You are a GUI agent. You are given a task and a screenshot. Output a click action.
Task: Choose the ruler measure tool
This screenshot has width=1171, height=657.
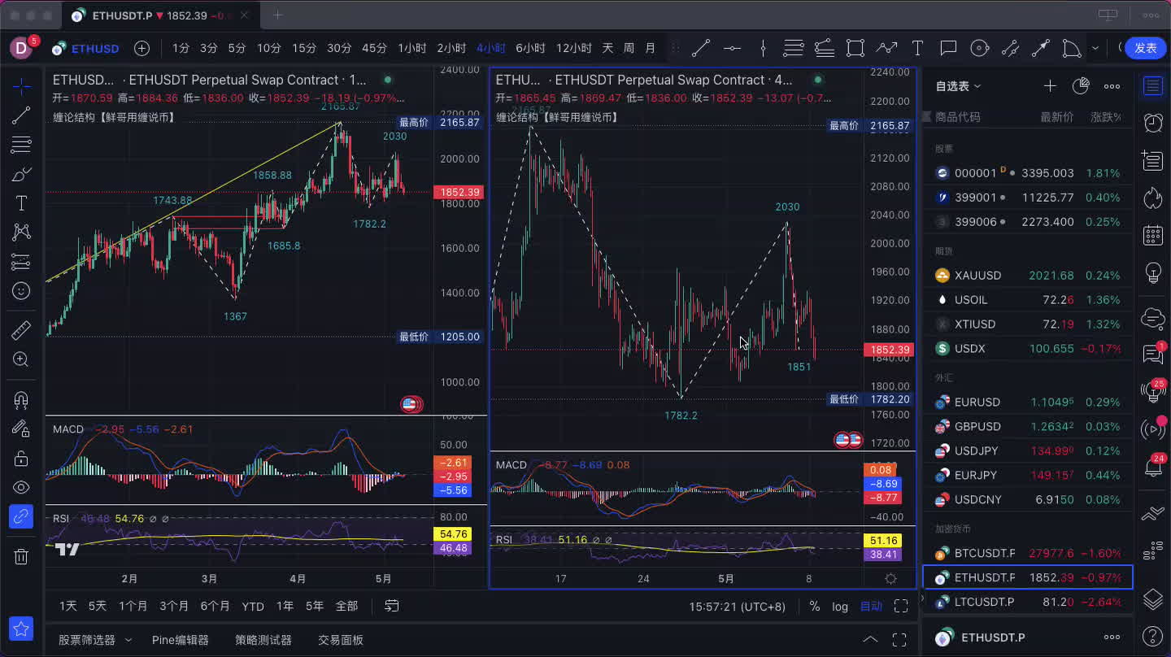(21, 330)
